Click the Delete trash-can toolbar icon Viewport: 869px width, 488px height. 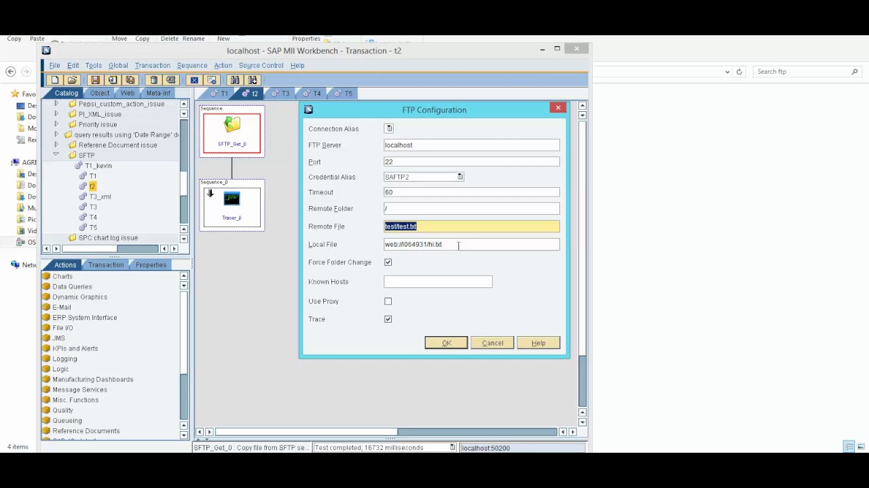pyautogui.click(x=153, y=80)
